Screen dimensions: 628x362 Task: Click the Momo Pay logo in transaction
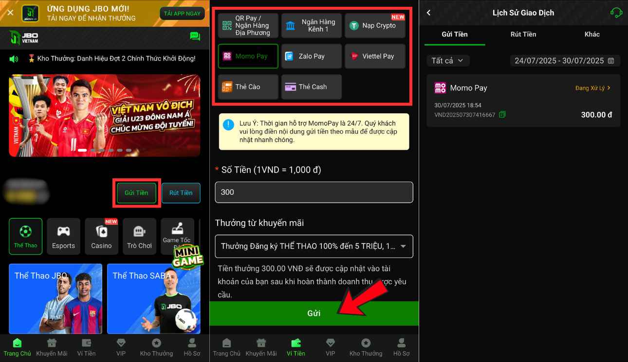(x=440, y=88)
